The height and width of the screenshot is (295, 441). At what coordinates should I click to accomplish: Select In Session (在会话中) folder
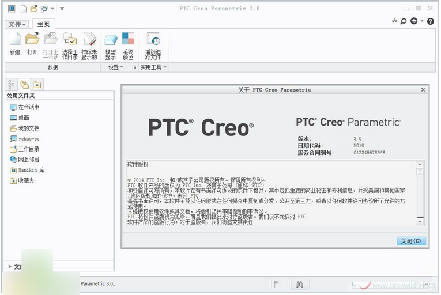pos(24,107)
